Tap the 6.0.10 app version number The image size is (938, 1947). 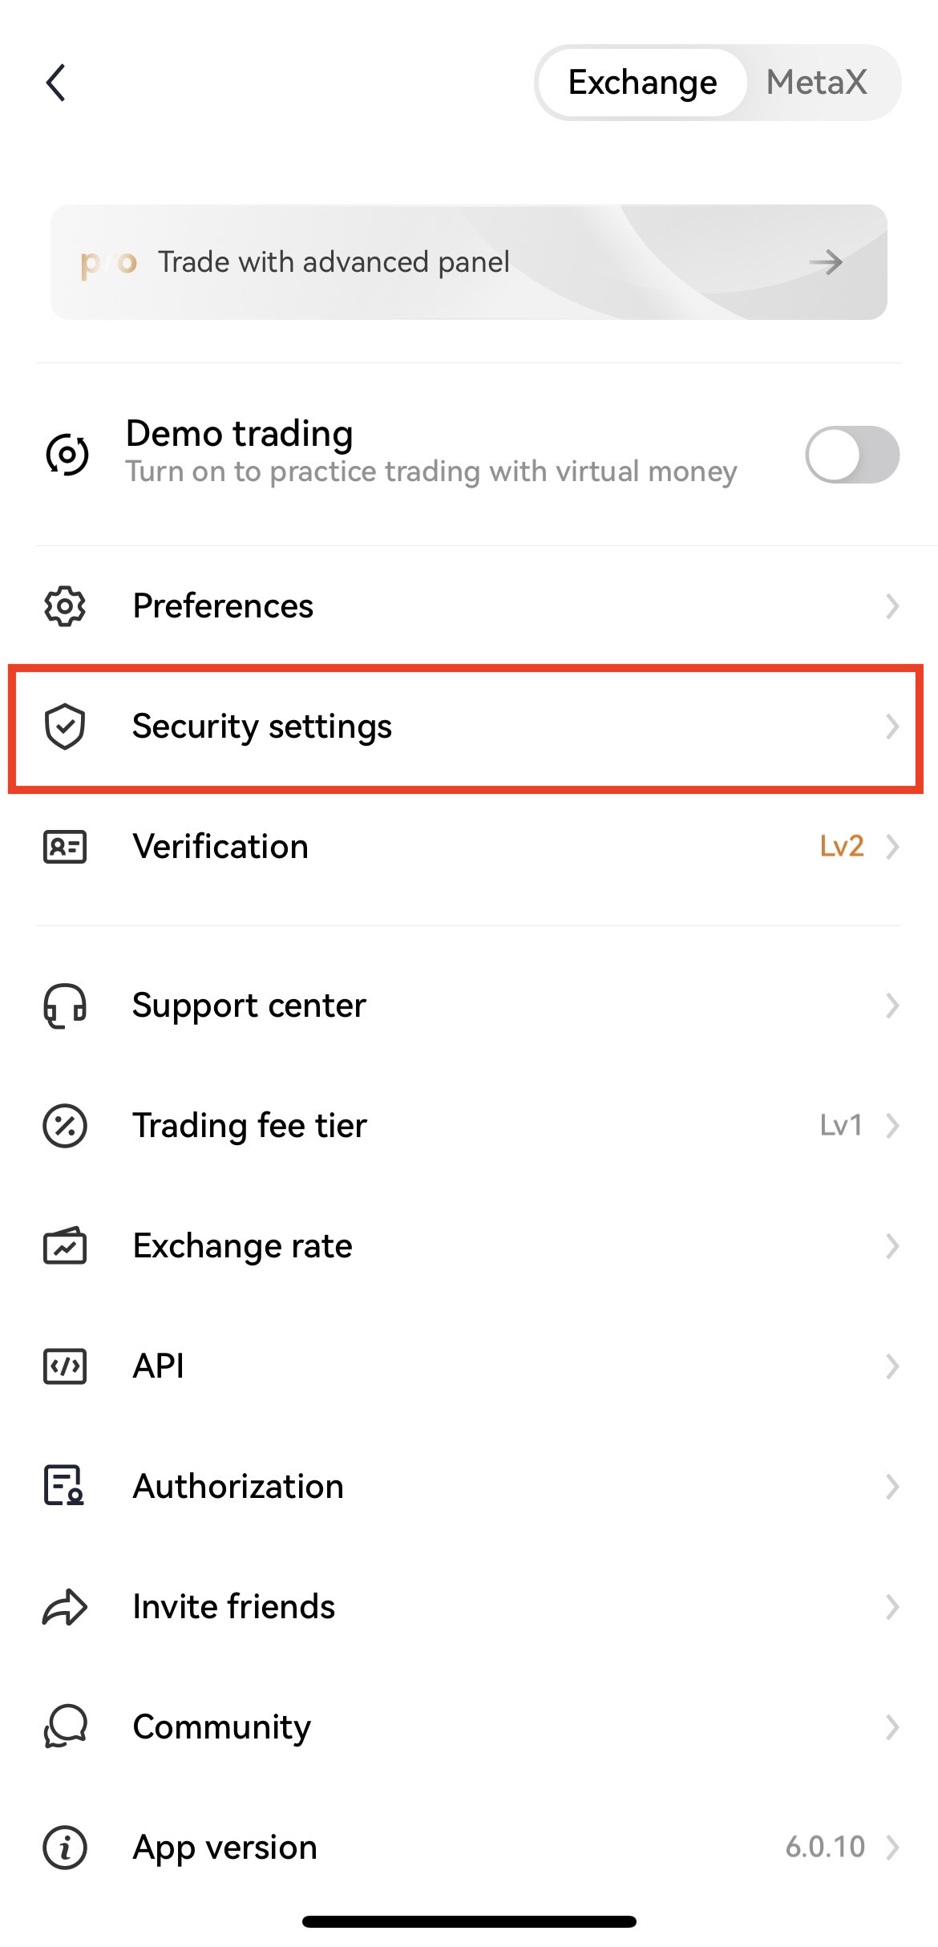click(x=825, y=1847)
